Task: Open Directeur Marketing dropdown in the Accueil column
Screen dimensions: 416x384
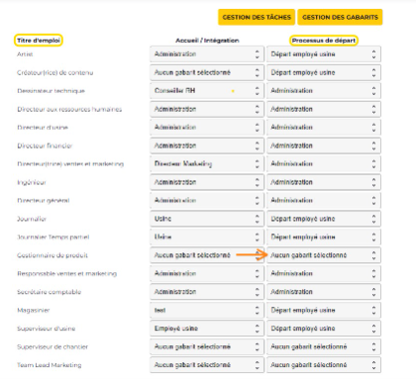Action: tap(207, 164)
